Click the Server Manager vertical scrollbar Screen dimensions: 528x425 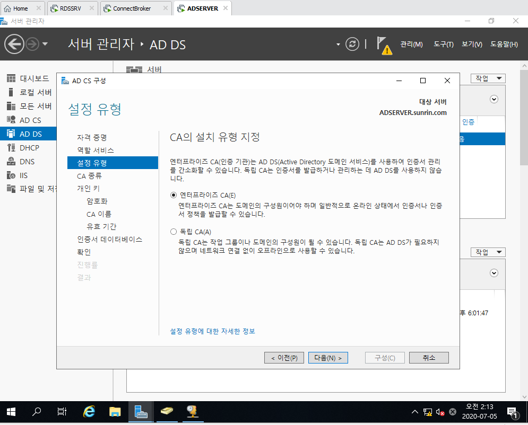524,118
